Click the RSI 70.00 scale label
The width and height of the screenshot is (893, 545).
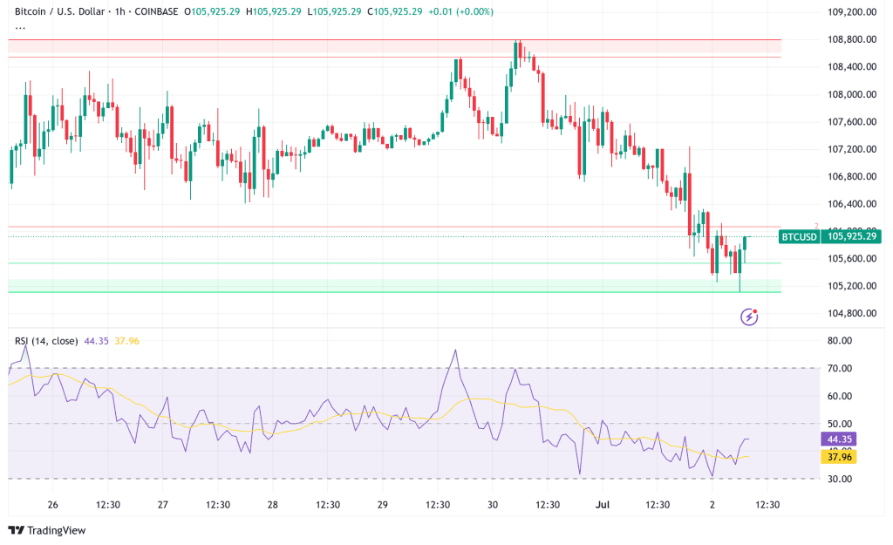click(x=840, y=369)
